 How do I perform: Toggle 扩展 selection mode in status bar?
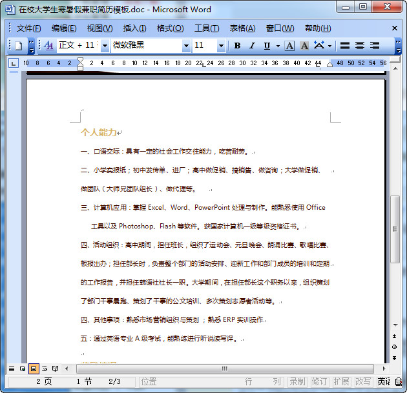[x=341, y=381]
